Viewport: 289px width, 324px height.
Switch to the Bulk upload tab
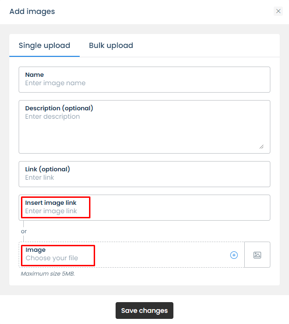(x=111, y=46)
